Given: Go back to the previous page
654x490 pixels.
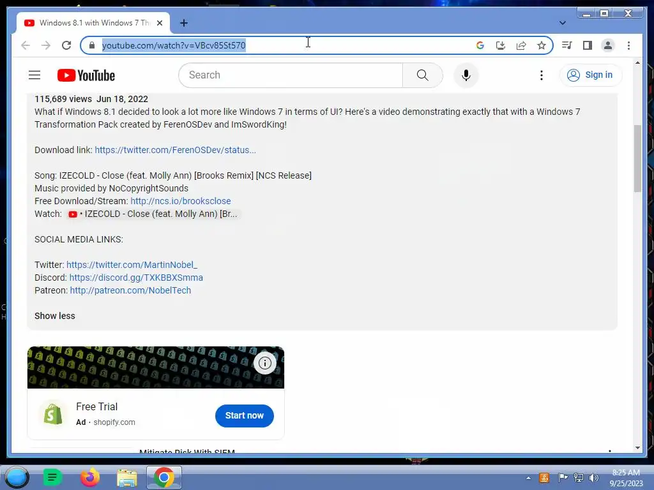Looking at the screenshot, I should pos(26,45).
